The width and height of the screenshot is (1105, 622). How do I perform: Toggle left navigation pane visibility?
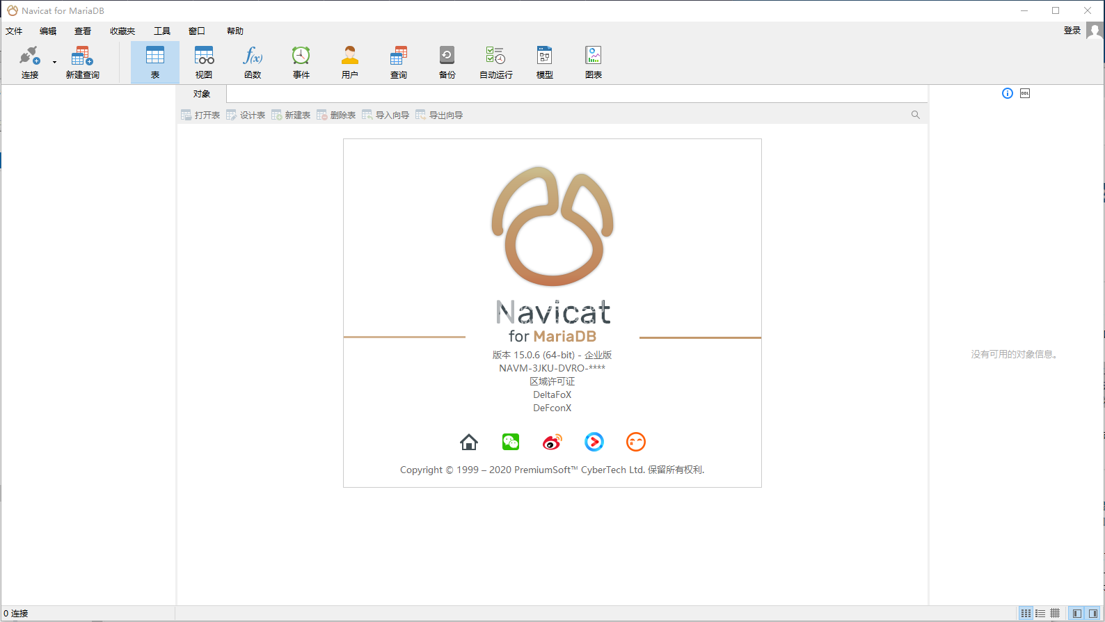point(1077,614)
